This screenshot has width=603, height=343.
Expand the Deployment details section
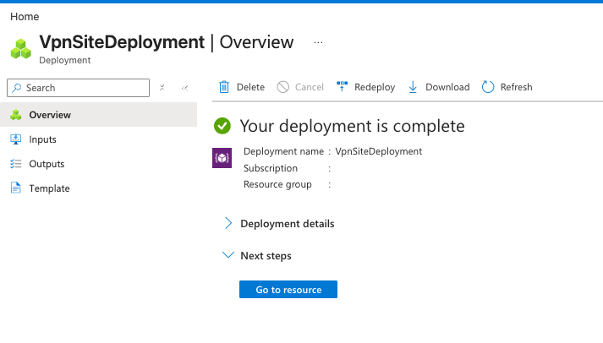[280, 224]
